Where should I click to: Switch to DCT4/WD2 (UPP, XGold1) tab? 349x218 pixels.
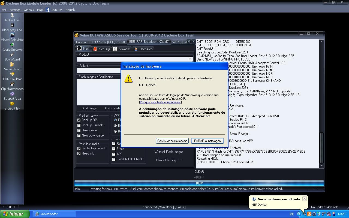pyautogui.click(x=108, y=42)
